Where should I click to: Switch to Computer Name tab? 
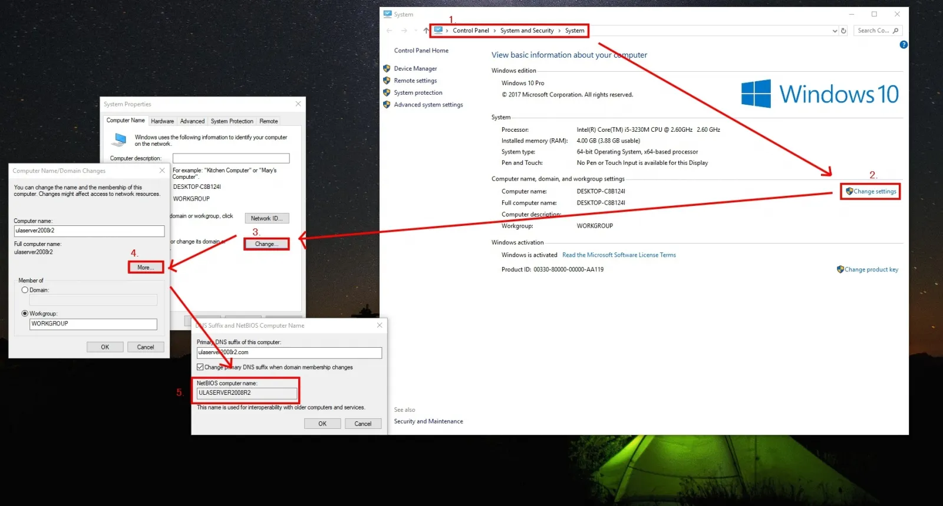tap(126, 121)
